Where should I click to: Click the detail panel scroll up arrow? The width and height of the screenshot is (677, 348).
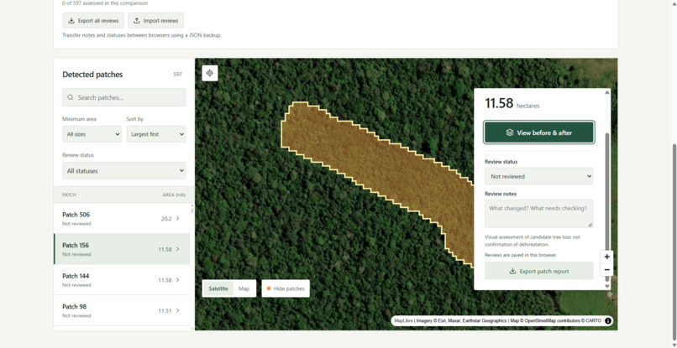tap(607, 92)
